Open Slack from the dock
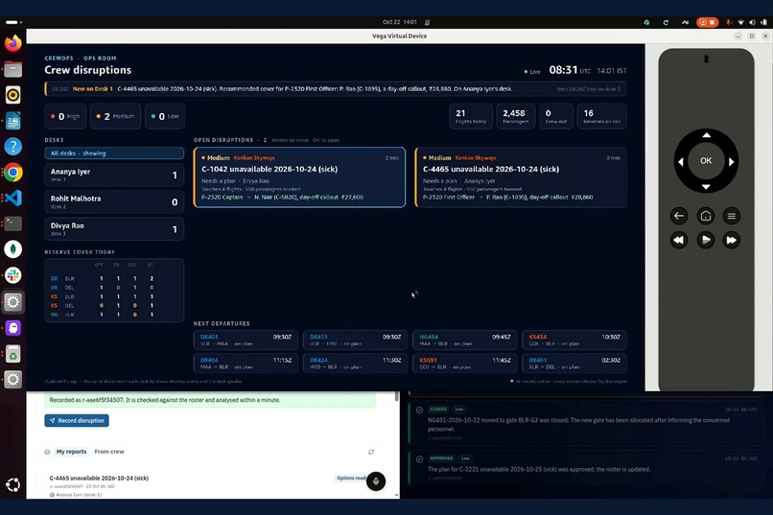Screen dimensions: 773x515 [13, 275]
